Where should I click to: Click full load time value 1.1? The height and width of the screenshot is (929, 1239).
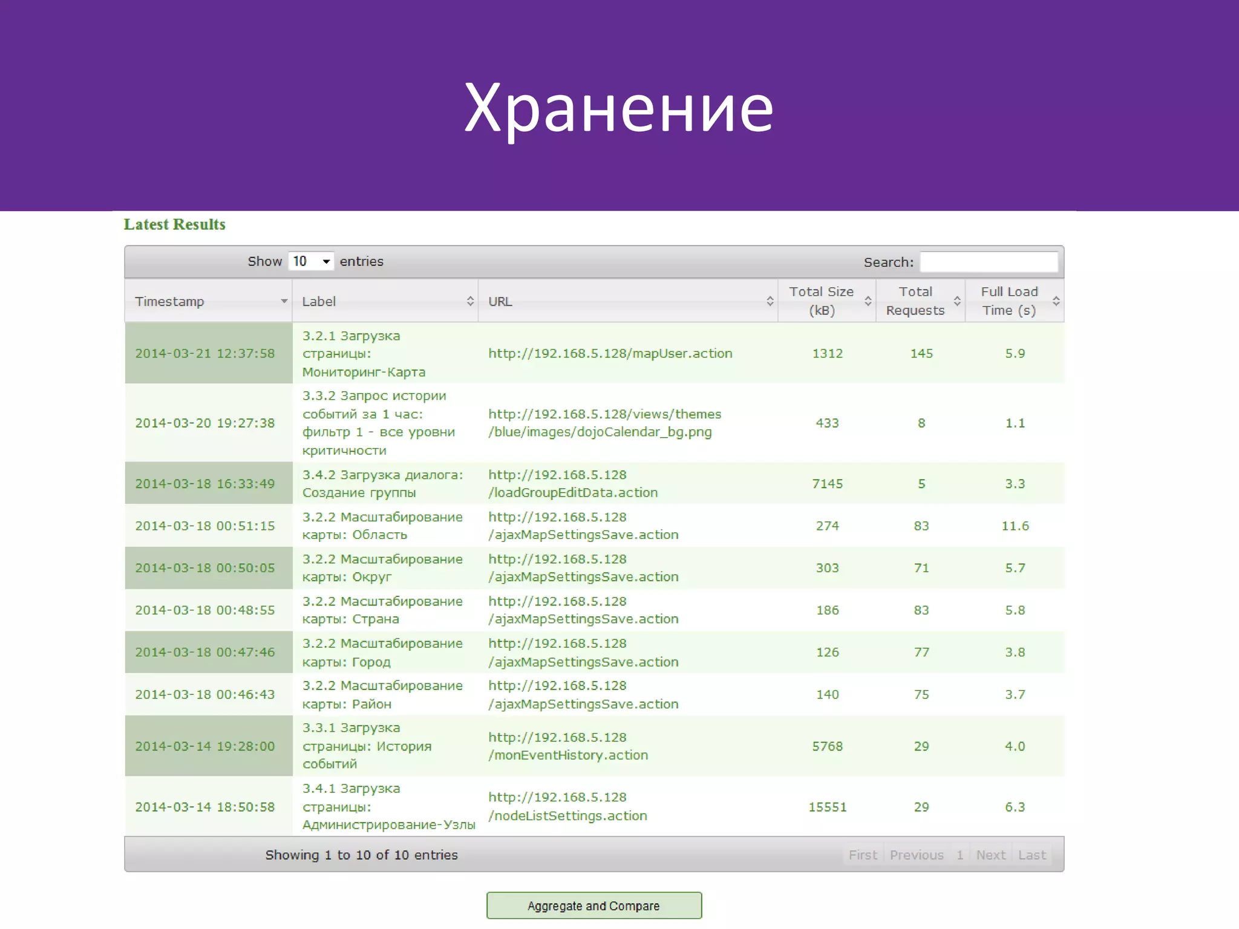[1015, 423]
